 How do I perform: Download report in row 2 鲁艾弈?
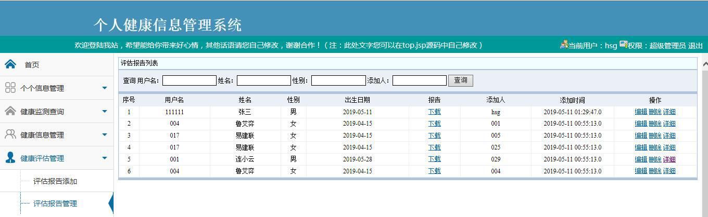(x=434, y=124)
